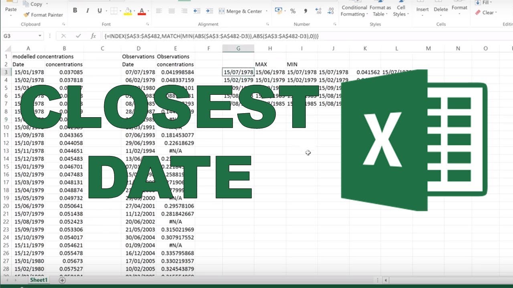Screen dimensions: 513x288
Task: Apply cell borders icon
Action: (113, 11)
